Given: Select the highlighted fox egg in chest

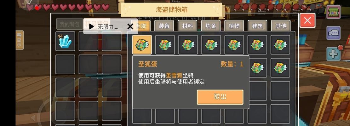Looking at the screenshot, I should [x=142, y=45].
